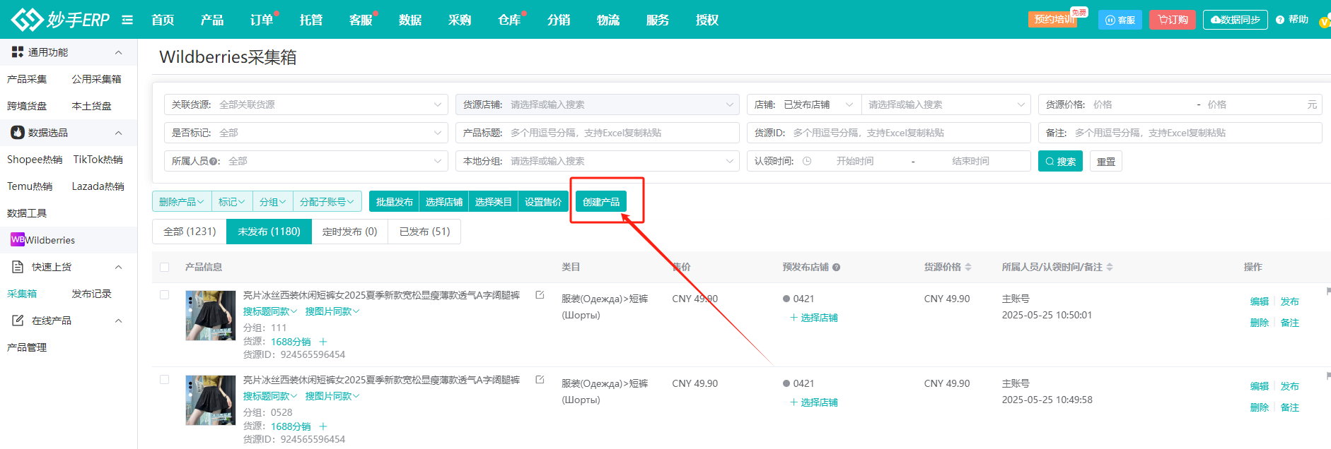Tick the select-all checkbox in table header

click(x=165, y=267)
